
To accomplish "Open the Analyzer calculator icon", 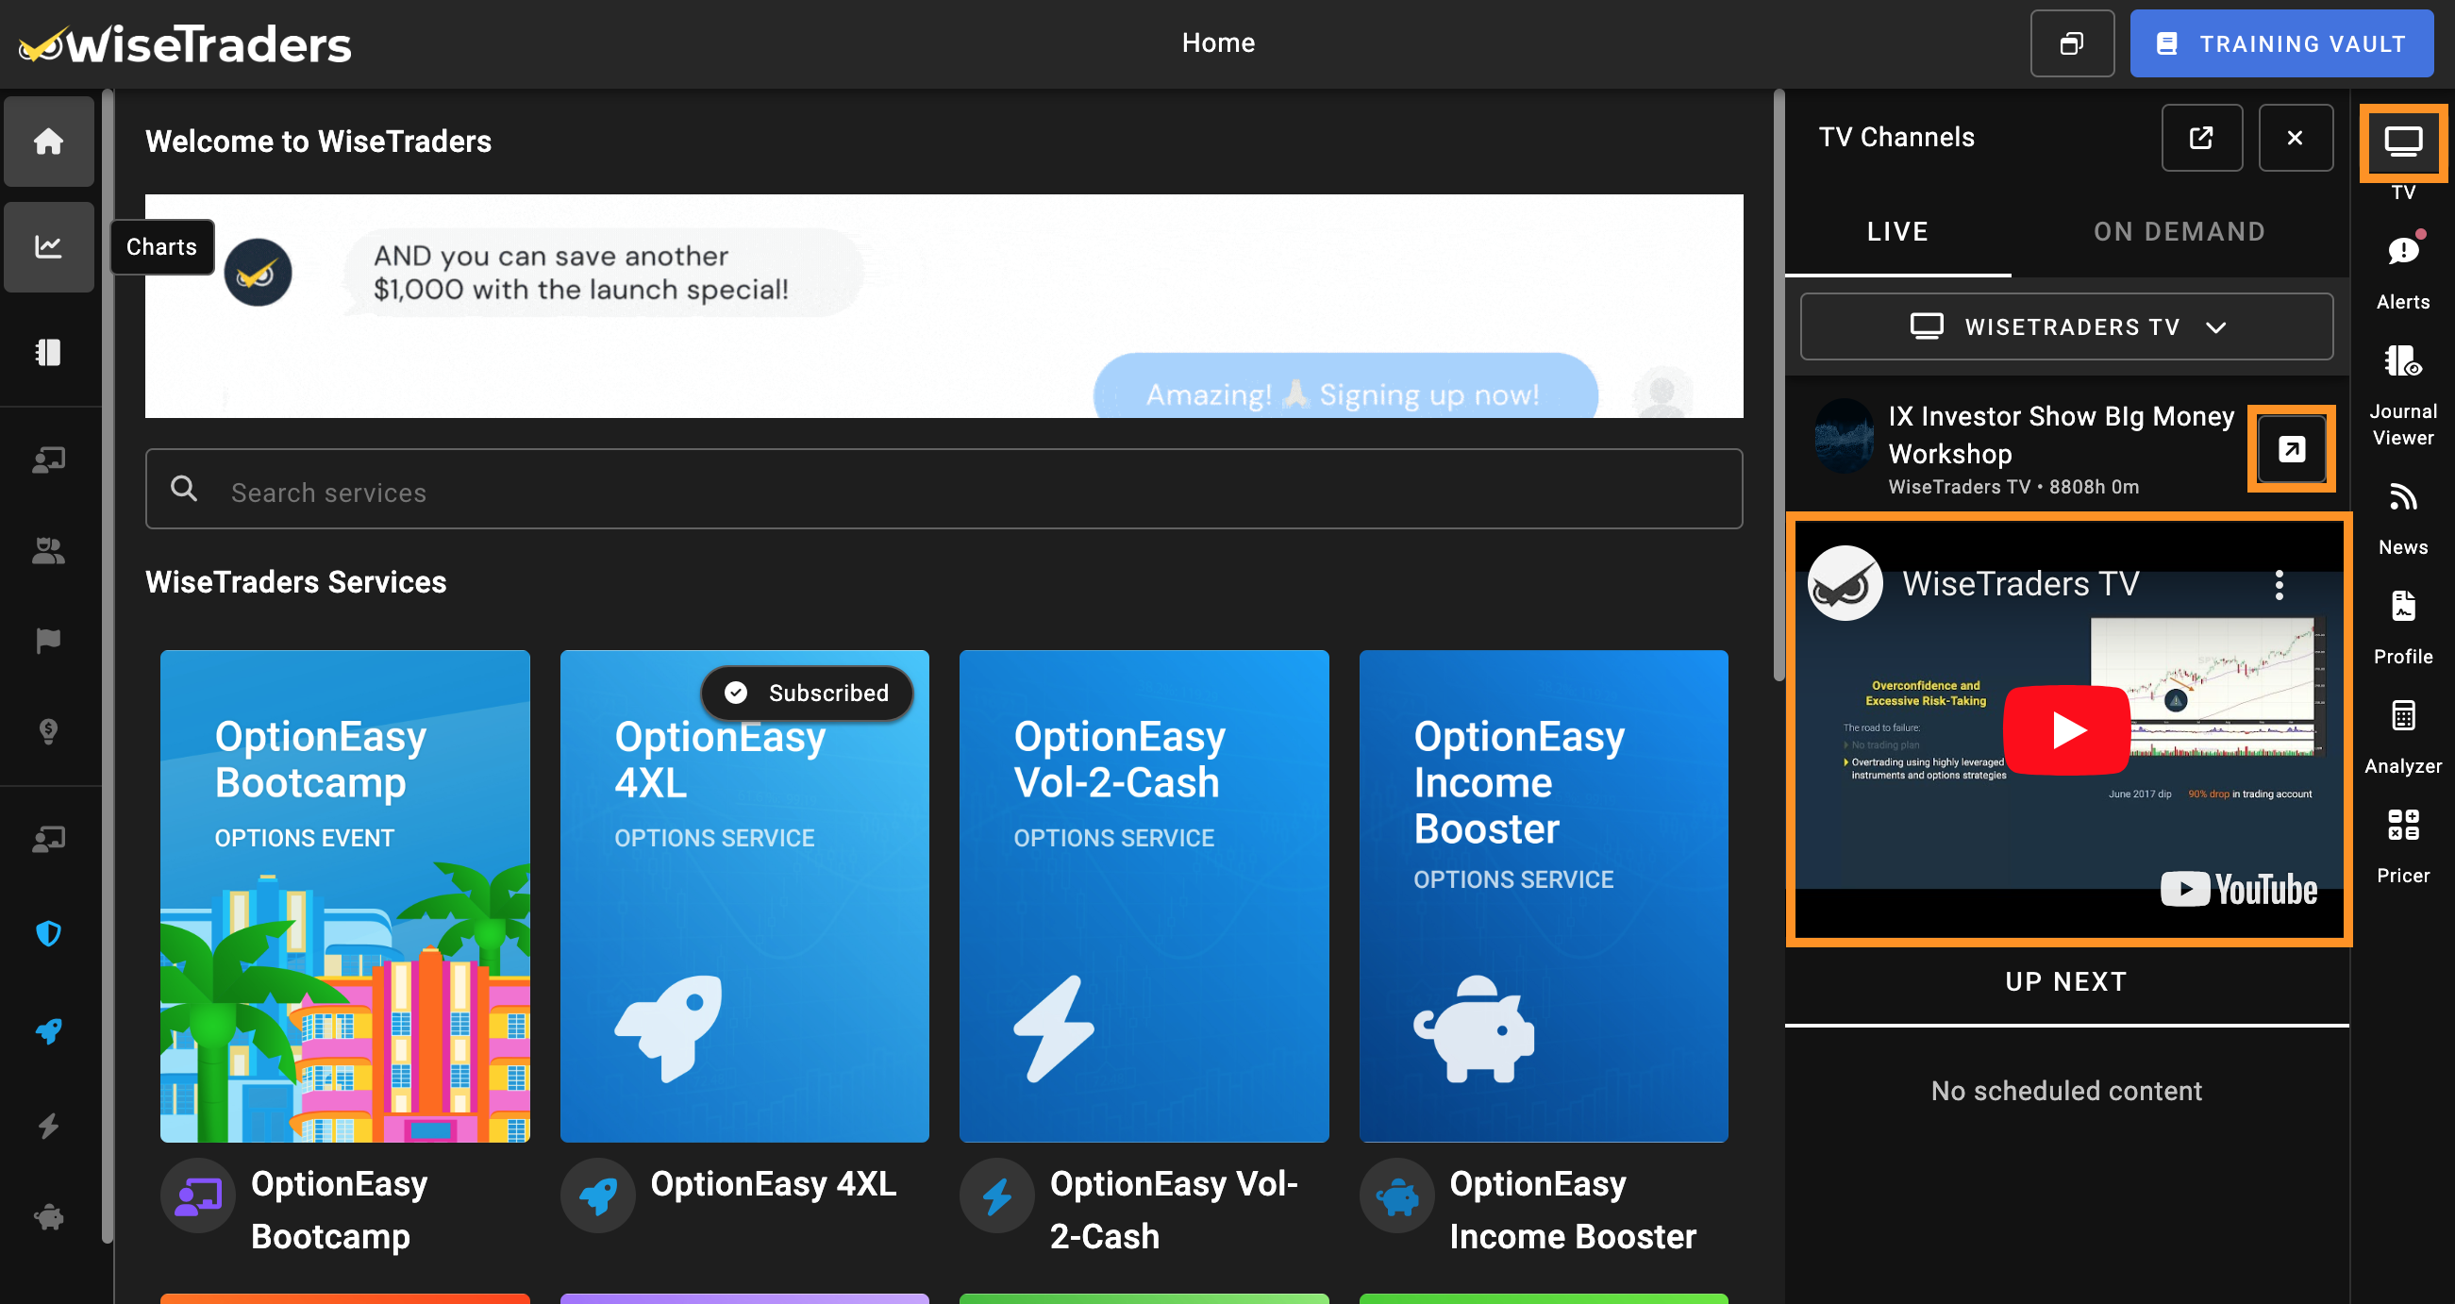I will (x=2401, y=716).
